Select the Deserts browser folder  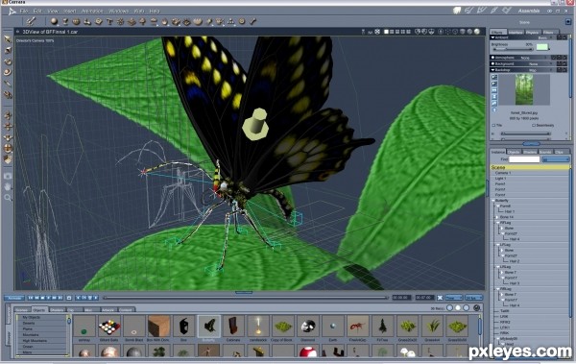[x=29, y=324]
